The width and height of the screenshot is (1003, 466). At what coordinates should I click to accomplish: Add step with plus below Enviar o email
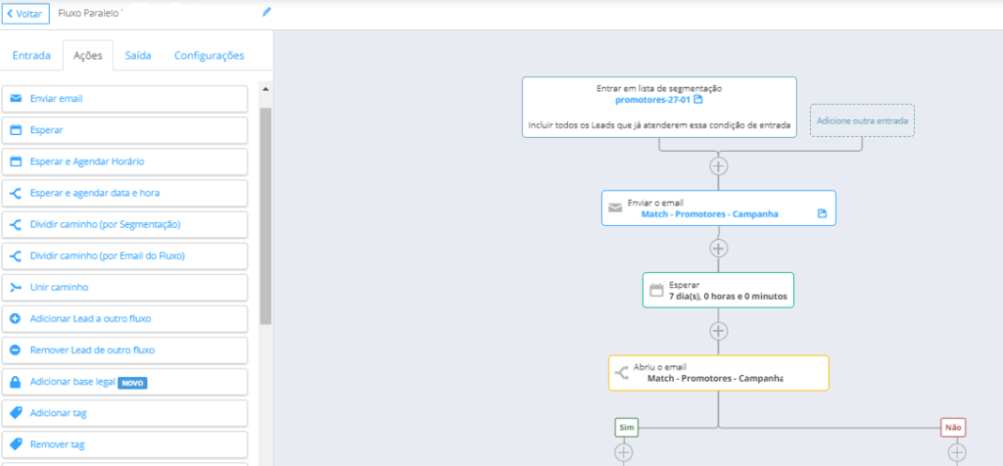click(718, 248)
